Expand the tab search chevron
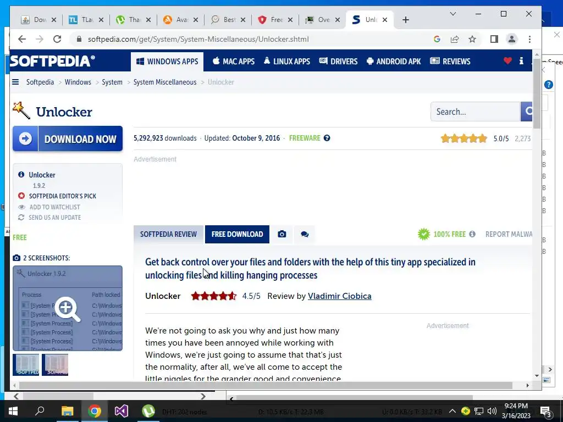This screenshot has width=563, height=422. coord(453,14)
